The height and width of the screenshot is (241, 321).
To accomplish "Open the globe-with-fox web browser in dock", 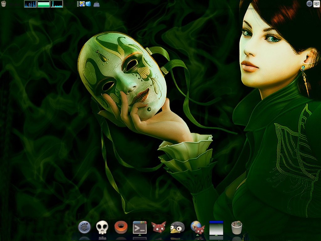I will tap(197, 227).
